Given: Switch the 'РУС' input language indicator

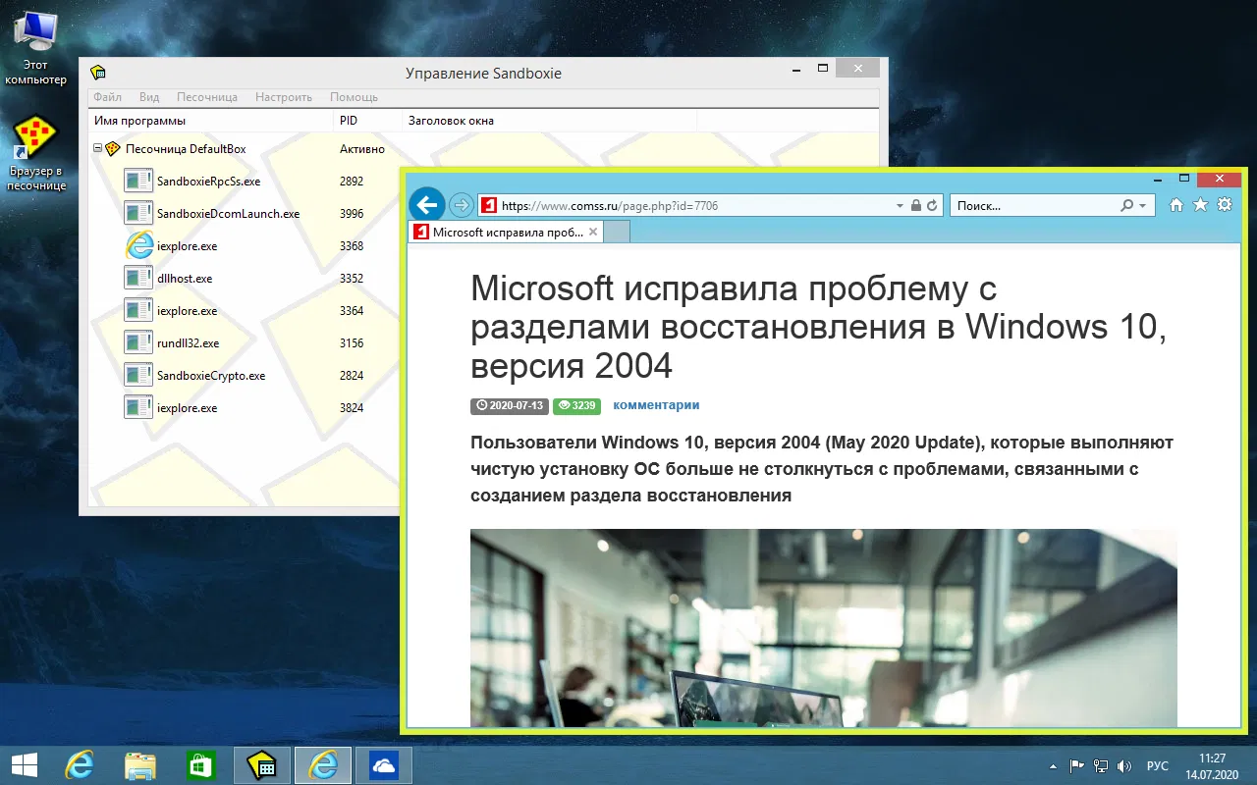Looking at the screenshot, I should [x=1158, y=765].
